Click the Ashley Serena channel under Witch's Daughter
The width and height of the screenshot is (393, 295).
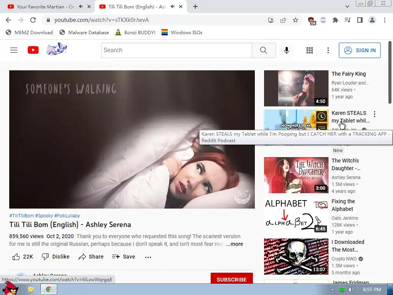[x=346, y=177]
